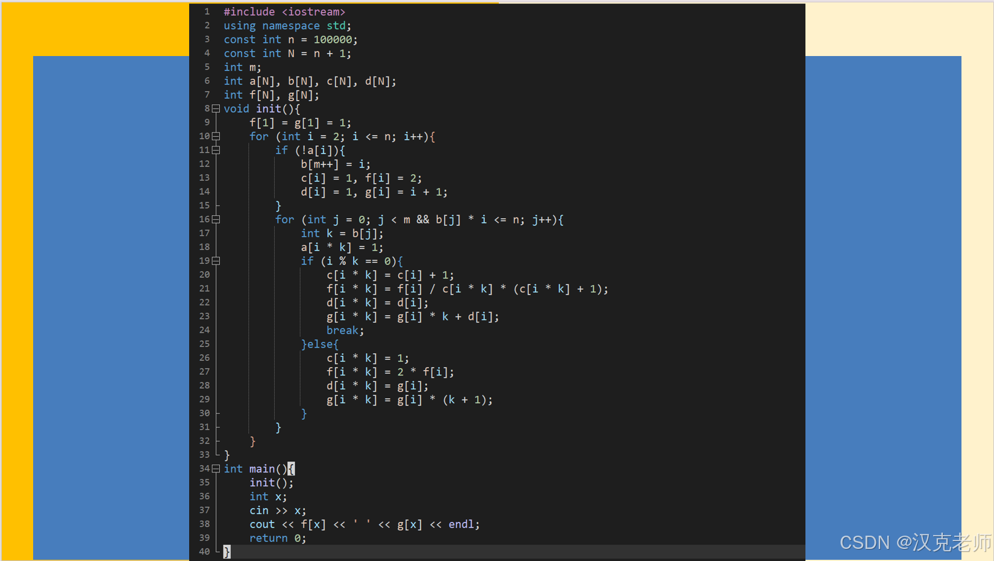
Task: Collapse the if (i % k == 0) fold marker
Action: point(216,261)
